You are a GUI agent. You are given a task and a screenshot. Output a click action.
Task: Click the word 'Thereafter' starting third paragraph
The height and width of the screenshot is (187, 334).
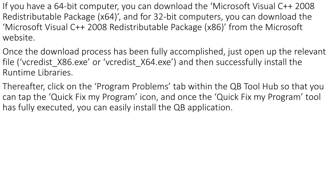pyautogui.click(x=23, y=86)
